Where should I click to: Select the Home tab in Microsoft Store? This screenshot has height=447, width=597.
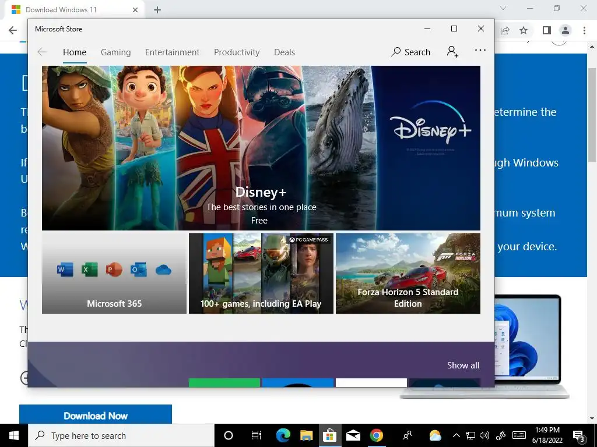(x=75, y=52)
